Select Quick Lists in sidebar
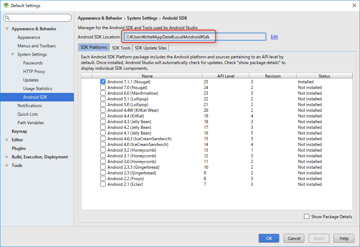360x247 pixels. pyautogui.click(x=27, y=114)
